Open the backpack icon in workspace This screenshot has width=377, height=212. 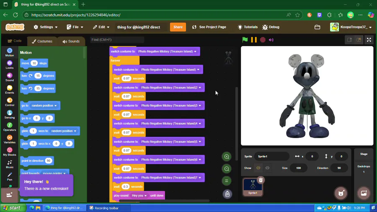point(227,194)
